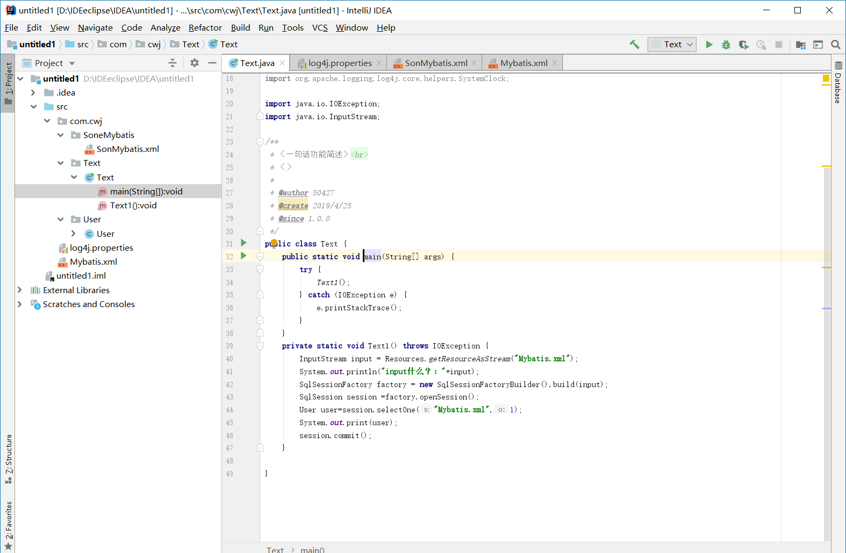Toggle the 1: Project tool window button
This screenshot has height=553, width=846.
click(8, 83)
